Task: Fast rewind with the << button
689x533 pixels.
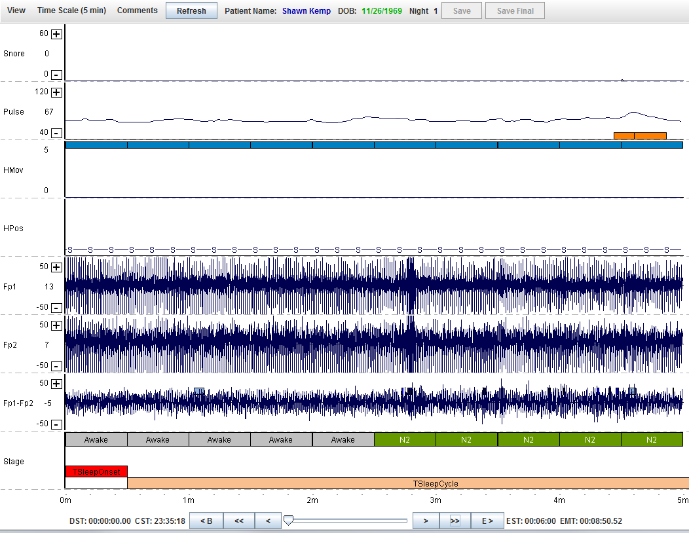Action: tap(239, 521)
